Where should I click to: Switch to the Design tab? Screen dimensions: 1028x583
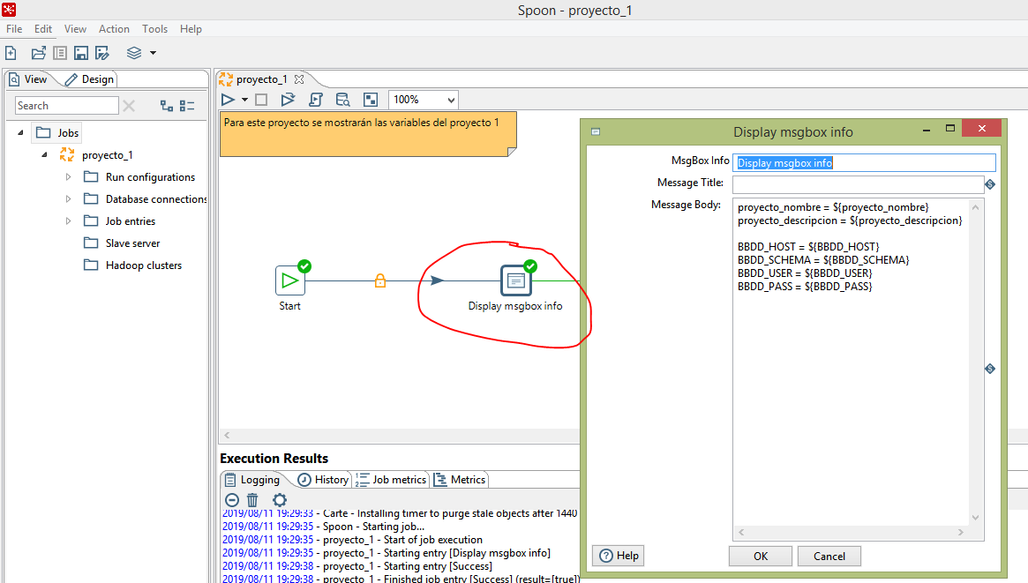pos(90,79)
